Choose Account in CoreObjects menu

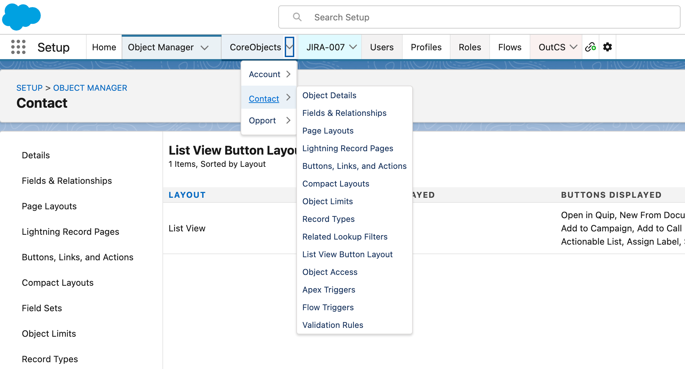[264, 74]
